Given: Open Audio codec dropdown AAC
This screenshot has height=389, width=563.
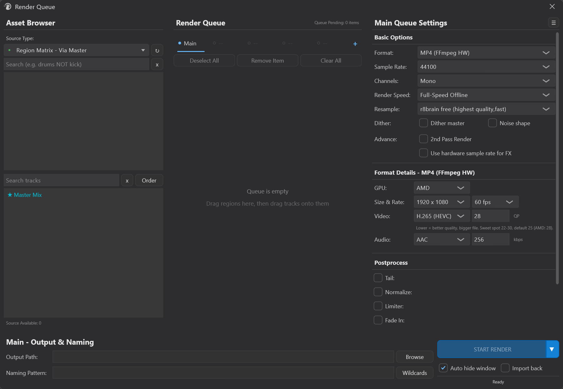Looking at the screenshot, I should point(442,239).
